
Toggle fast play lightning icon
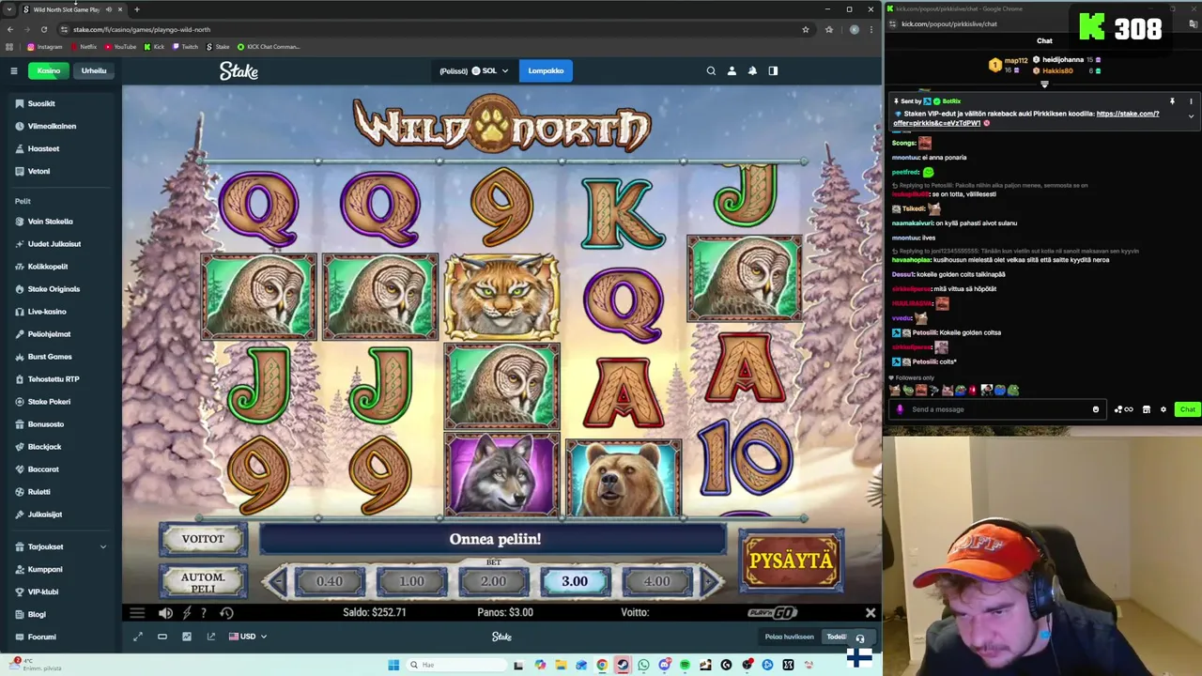(186, 613)
